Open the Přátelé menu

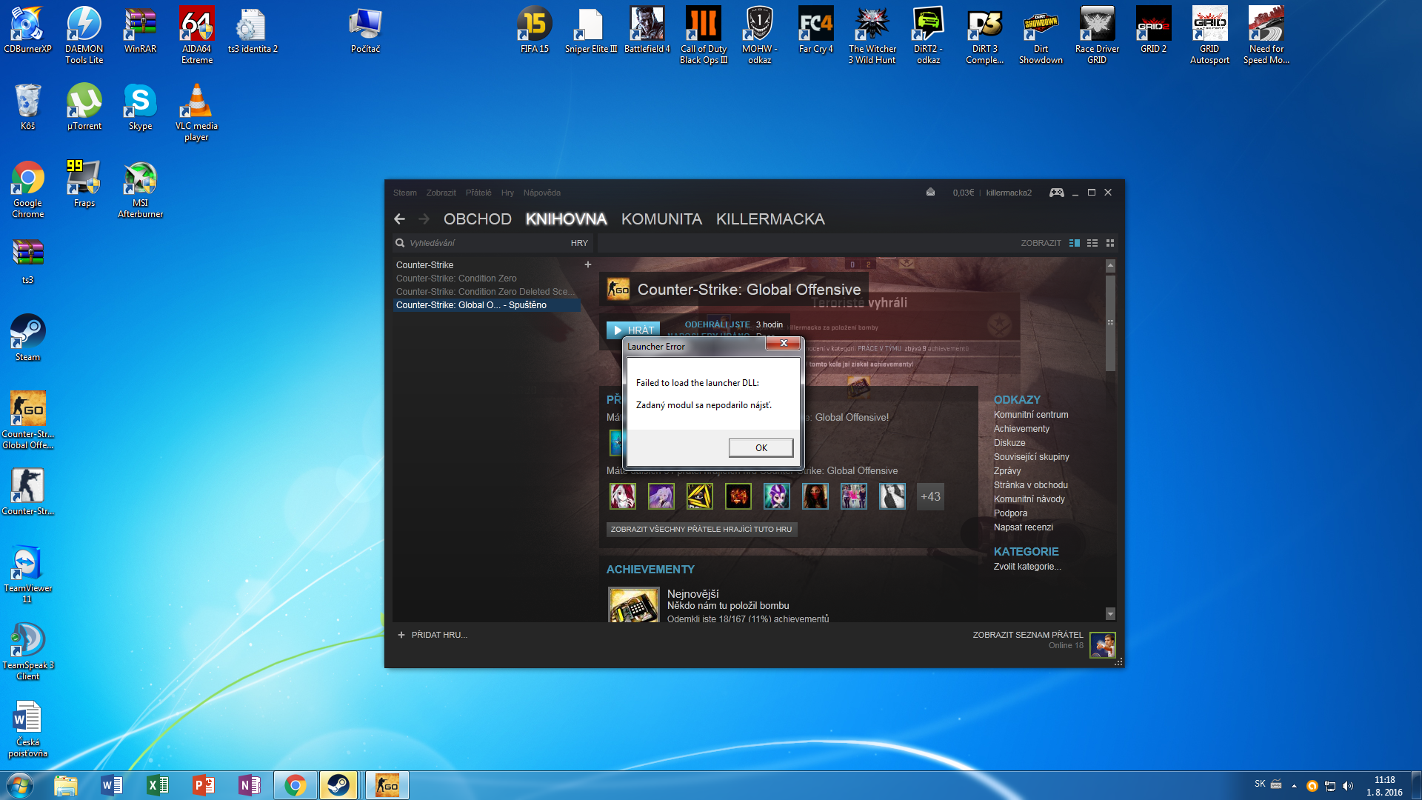pos(478,193)
